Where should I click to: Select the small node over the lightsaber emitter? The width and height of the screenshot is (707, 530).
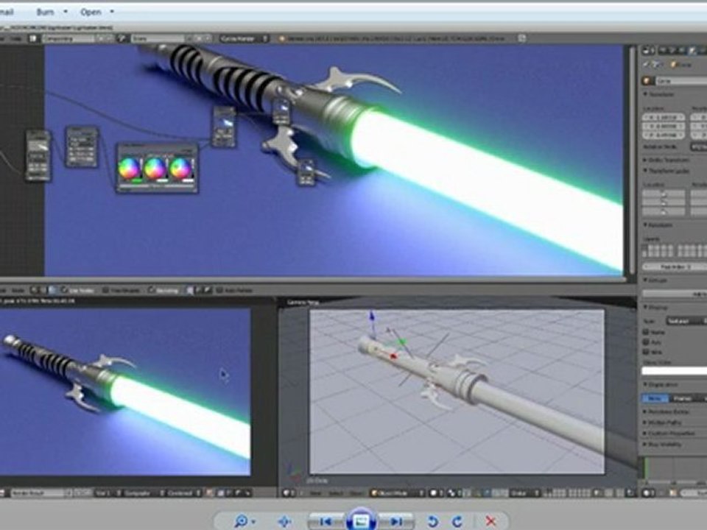click(281, 111)
